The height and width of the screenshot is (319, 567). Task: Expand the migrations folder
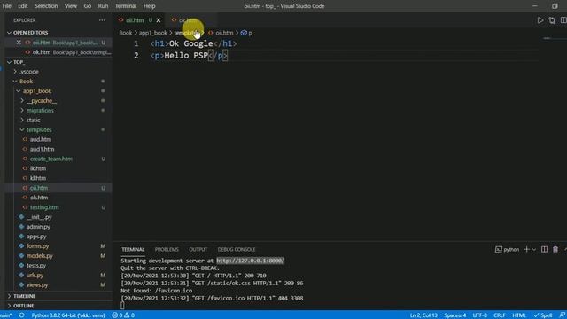click(x=40, y=110)
